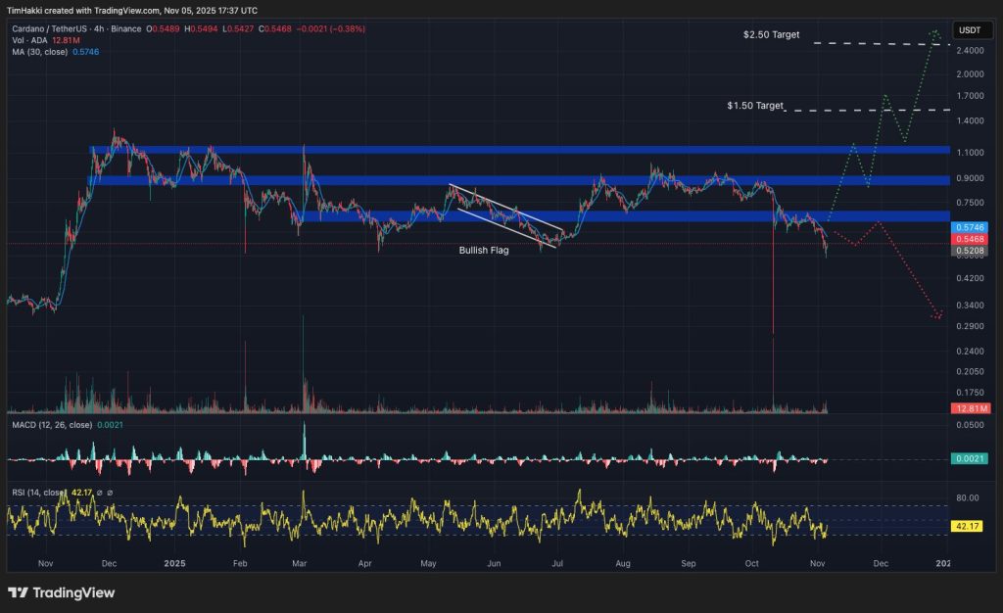Toggle visibility of the Vol · ADA indicator
This screenshot has width=1003, height=613.
[29, 40]
